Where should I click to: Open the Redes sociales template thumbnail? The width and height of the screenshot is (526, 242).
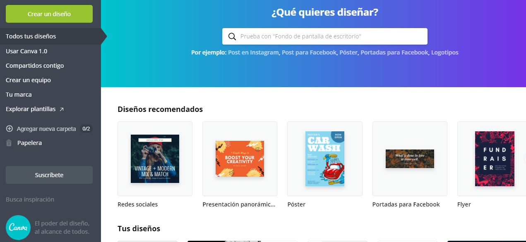pyautogui.click(x=155, y=159)
